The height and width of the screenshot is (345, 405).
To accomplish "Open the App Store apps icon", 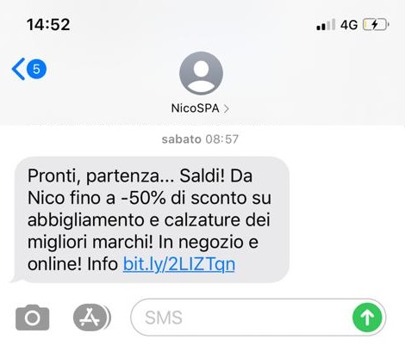I will click(92, 317).
